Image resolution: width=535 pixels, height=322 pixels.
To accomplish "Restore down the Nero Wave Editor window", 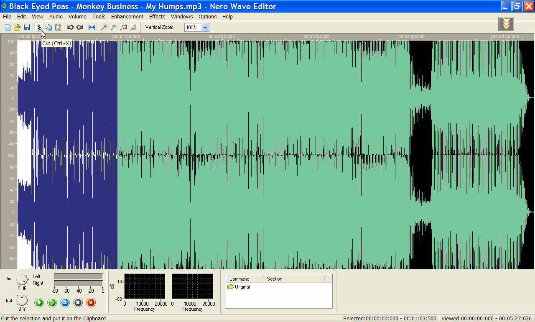I will pos(517,6).
